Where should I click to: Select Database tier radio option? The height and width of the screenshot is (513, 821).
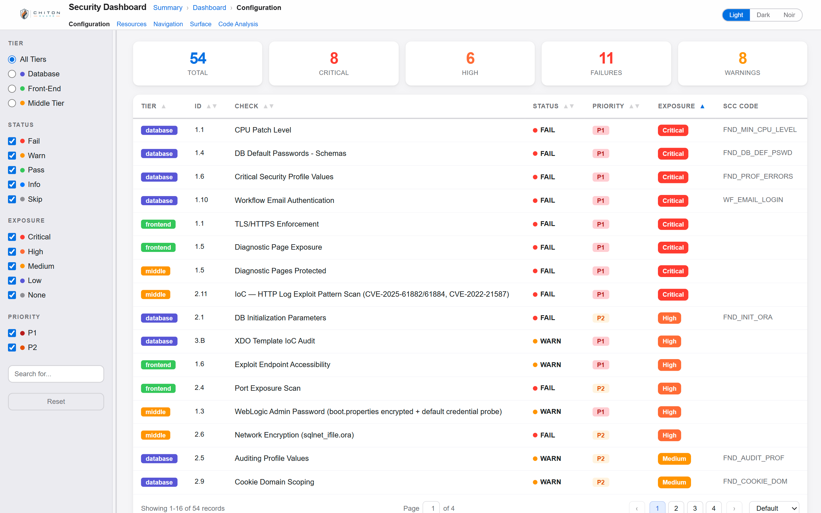tap(12, 74)
